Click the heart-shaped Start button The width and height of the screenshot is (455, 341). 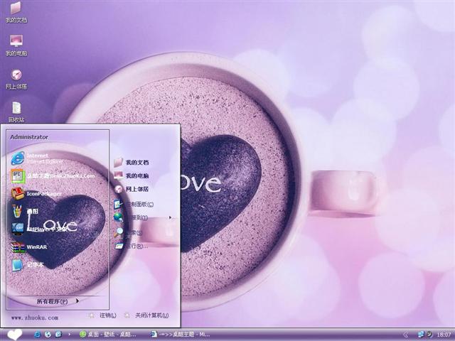(14, 335)
